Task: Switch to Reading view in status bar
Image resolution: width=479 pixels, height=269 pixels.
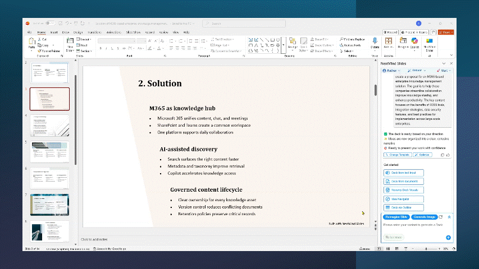Action: (397, 249)
